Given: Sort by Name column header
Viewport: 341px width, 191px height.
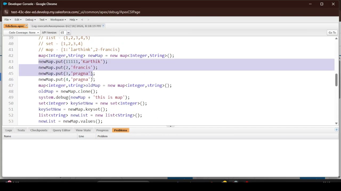Looking at the screenshot, I should click(40, 136).
